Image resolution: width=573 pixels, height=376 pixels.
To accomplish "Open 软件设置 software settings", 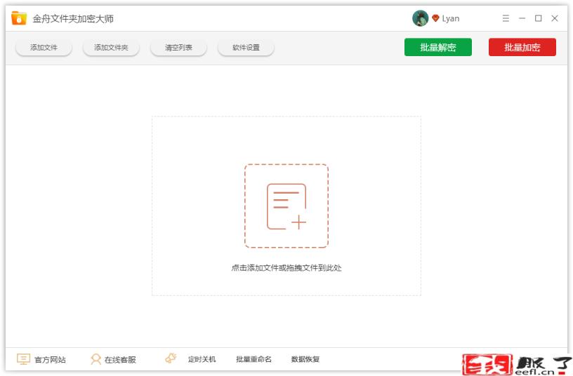I will (246, 48).
